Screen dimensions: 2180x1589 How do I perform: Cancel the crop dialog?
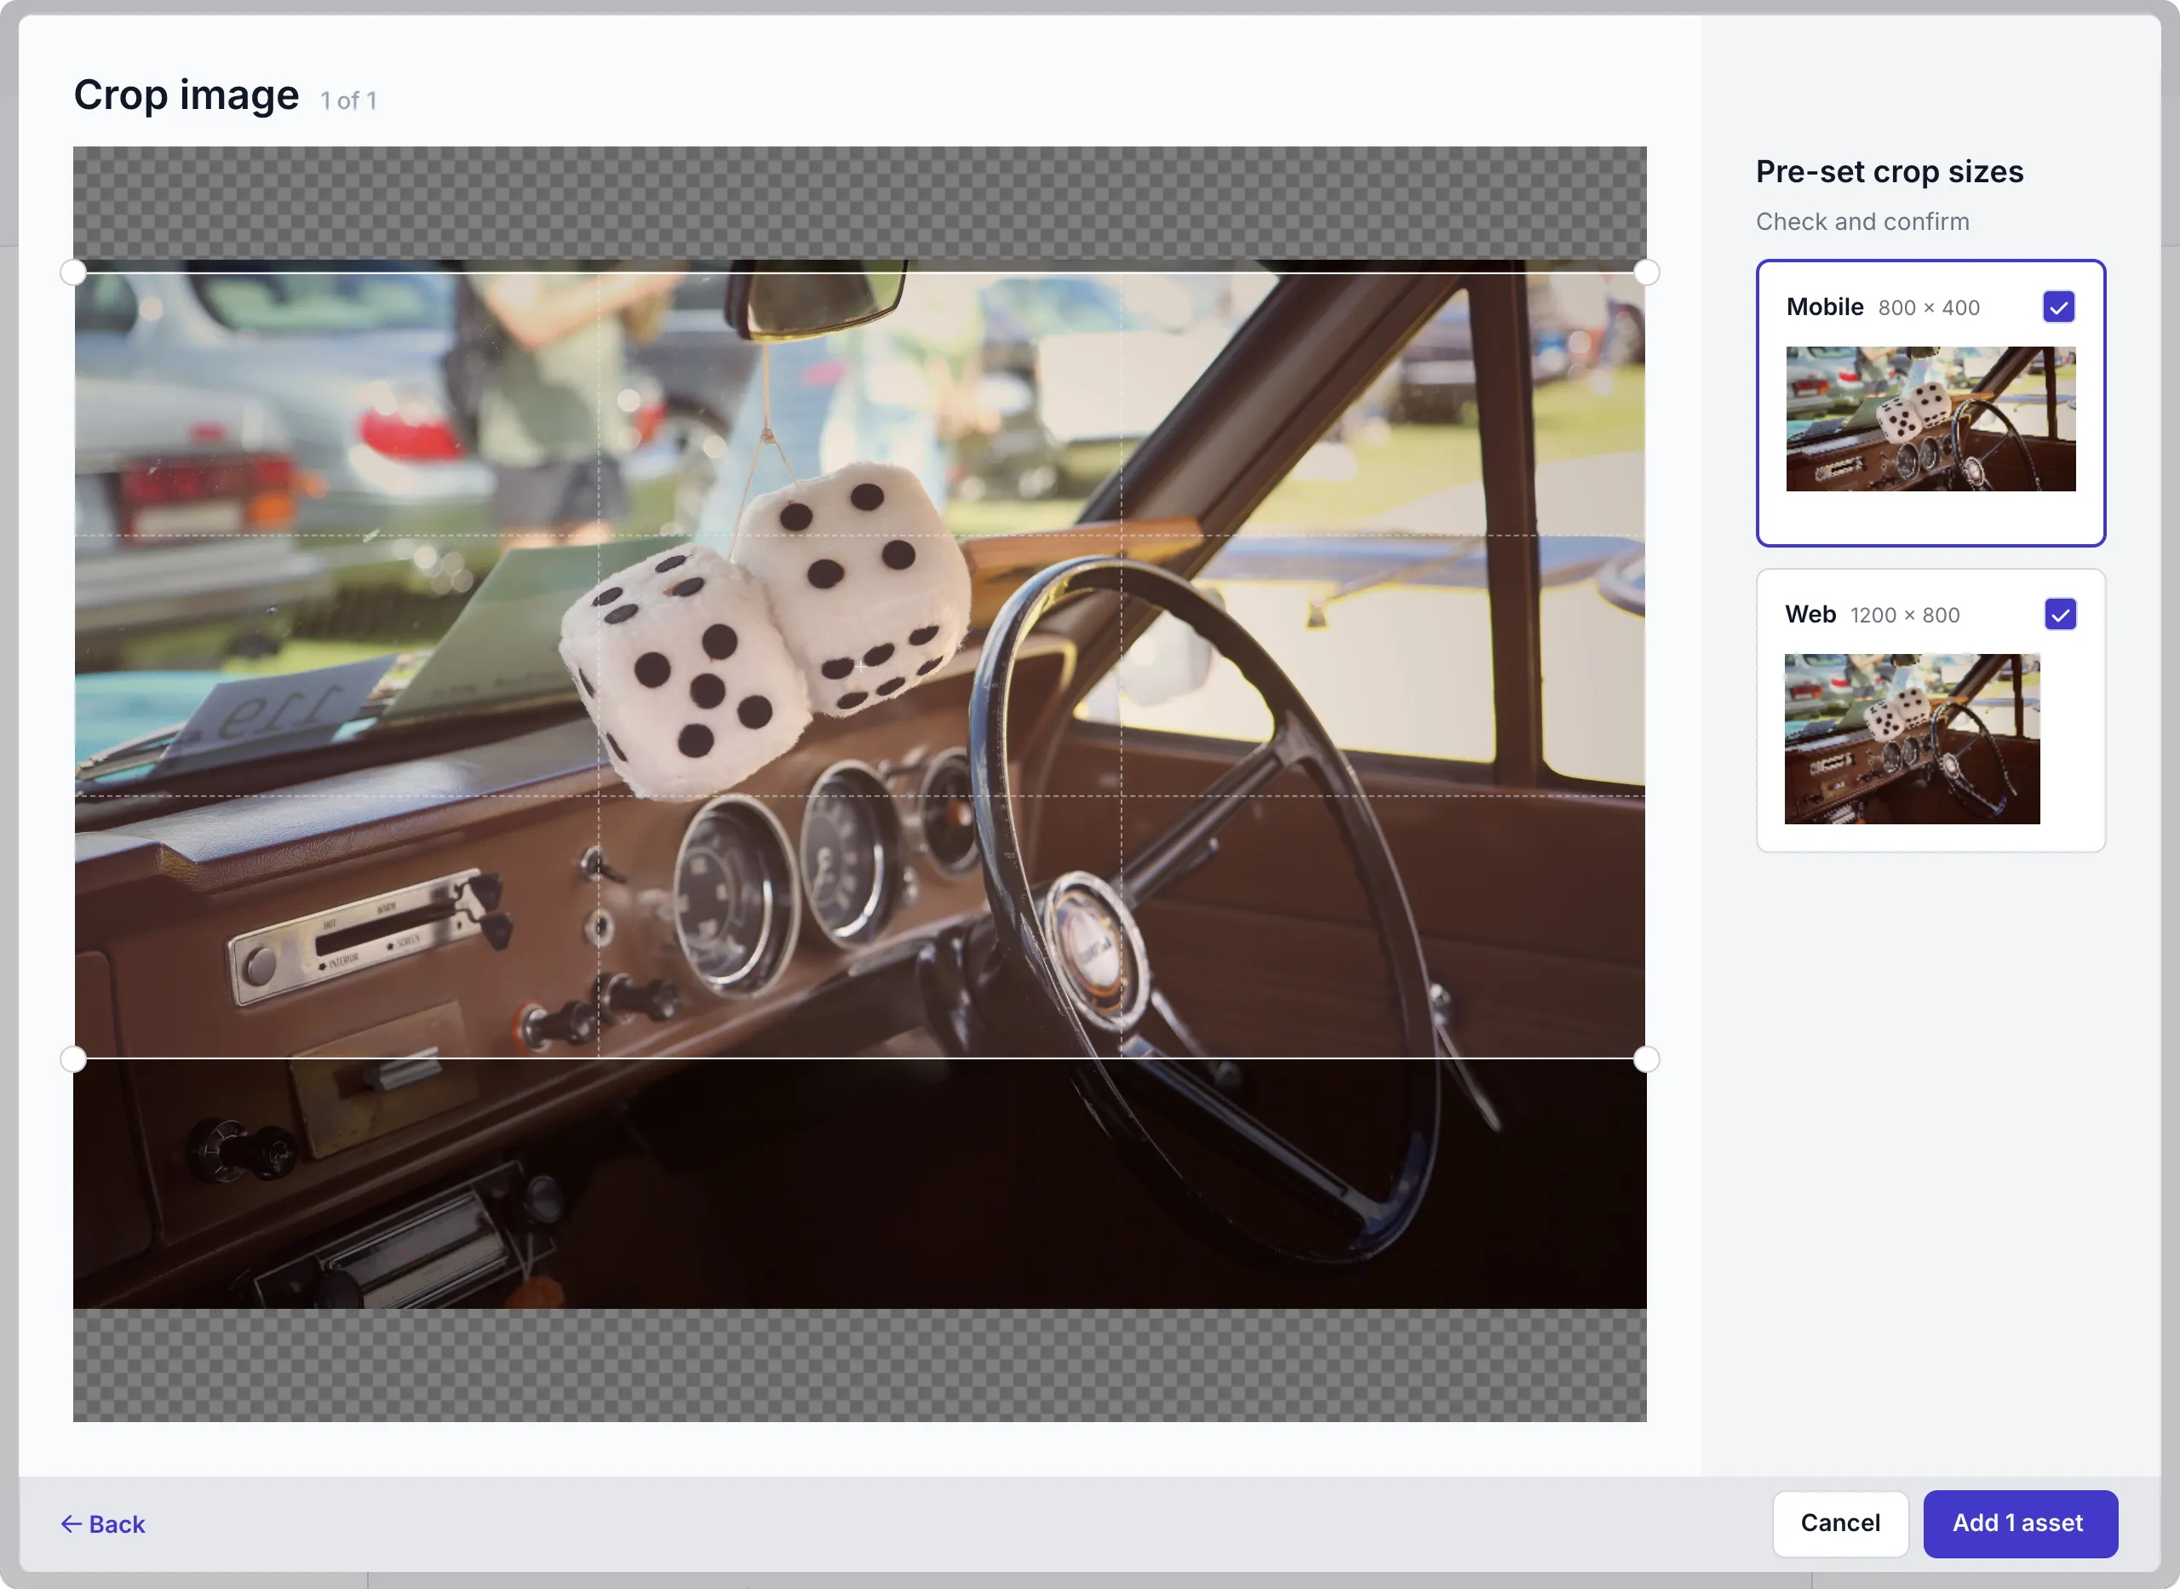click(x=1839, y=1523)
